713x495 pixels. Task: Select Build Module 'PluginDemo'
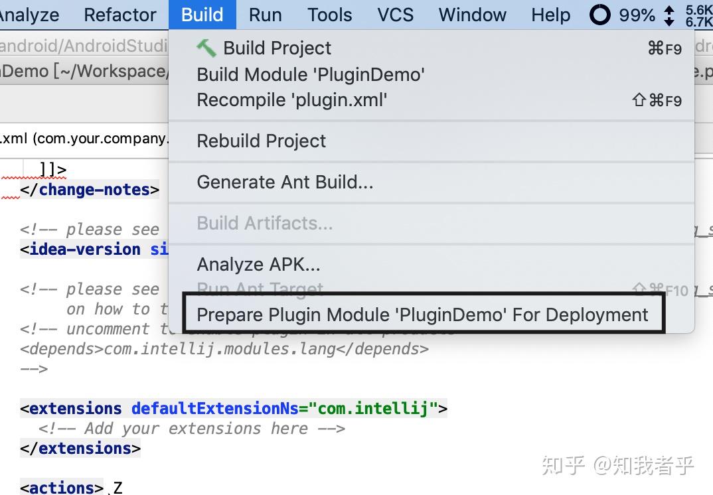point(311,74)
